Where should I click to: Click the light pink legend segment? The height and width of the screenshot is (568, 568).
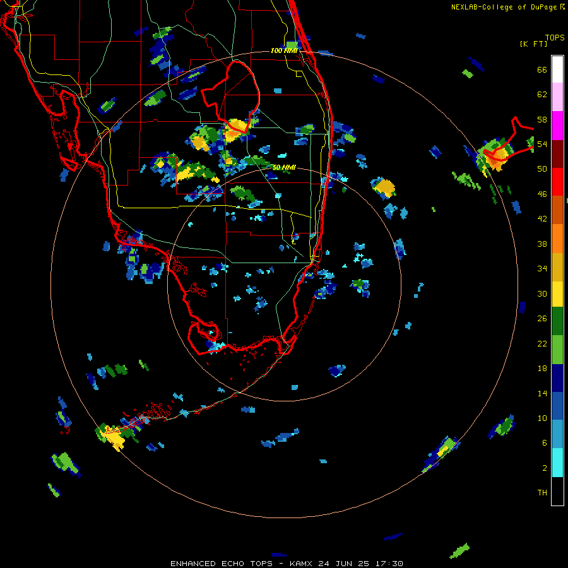point(557,97)
